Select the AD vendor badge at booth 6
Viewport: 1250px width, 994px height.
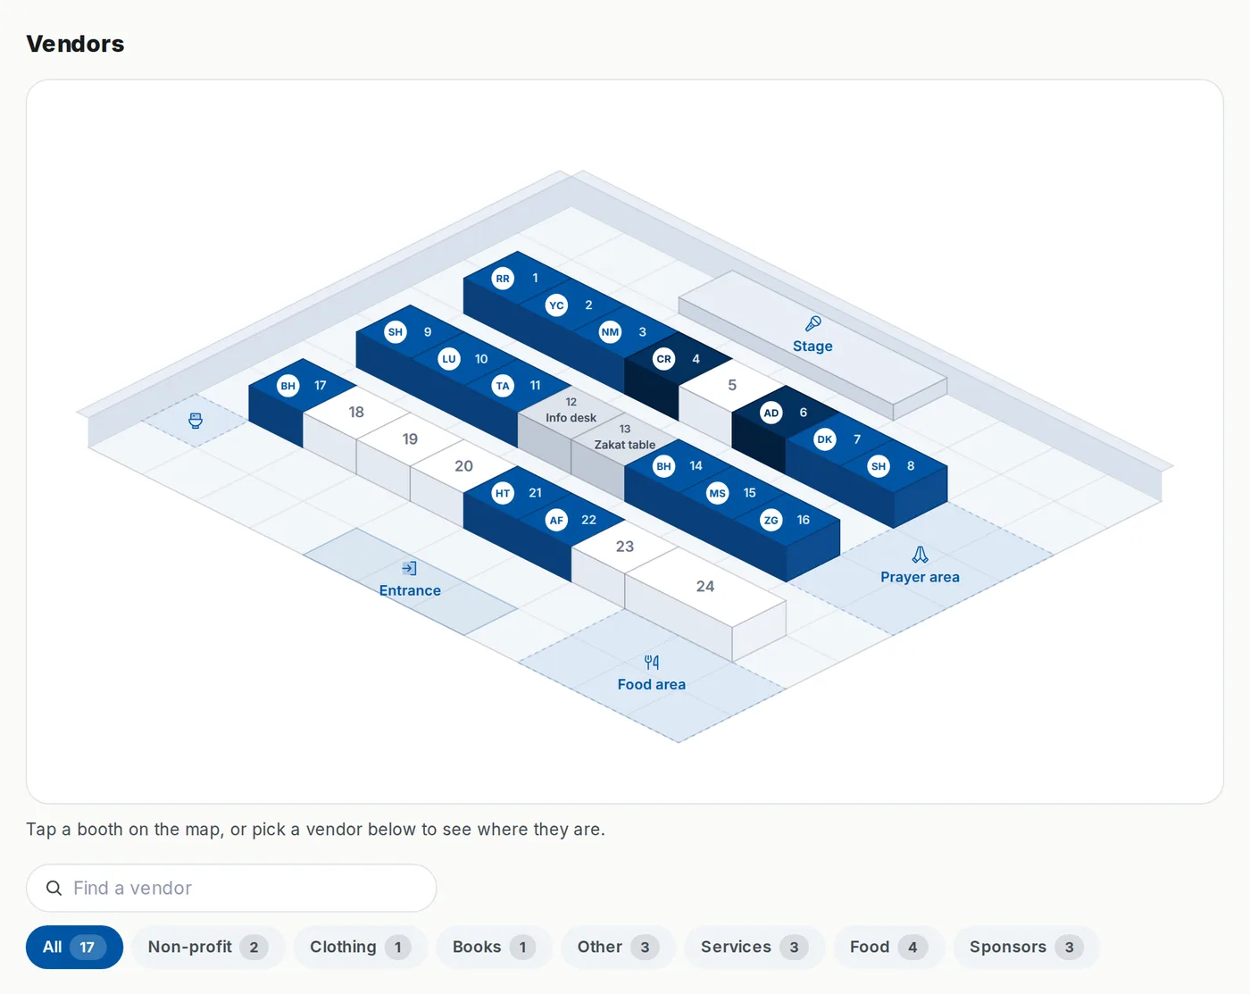[771, 413]
